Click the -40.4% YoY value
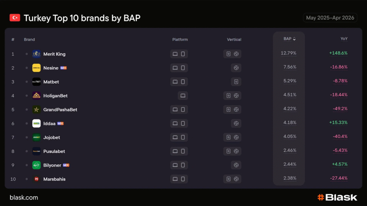The height and width of the screenshot is (206, 367). point(340,136)
